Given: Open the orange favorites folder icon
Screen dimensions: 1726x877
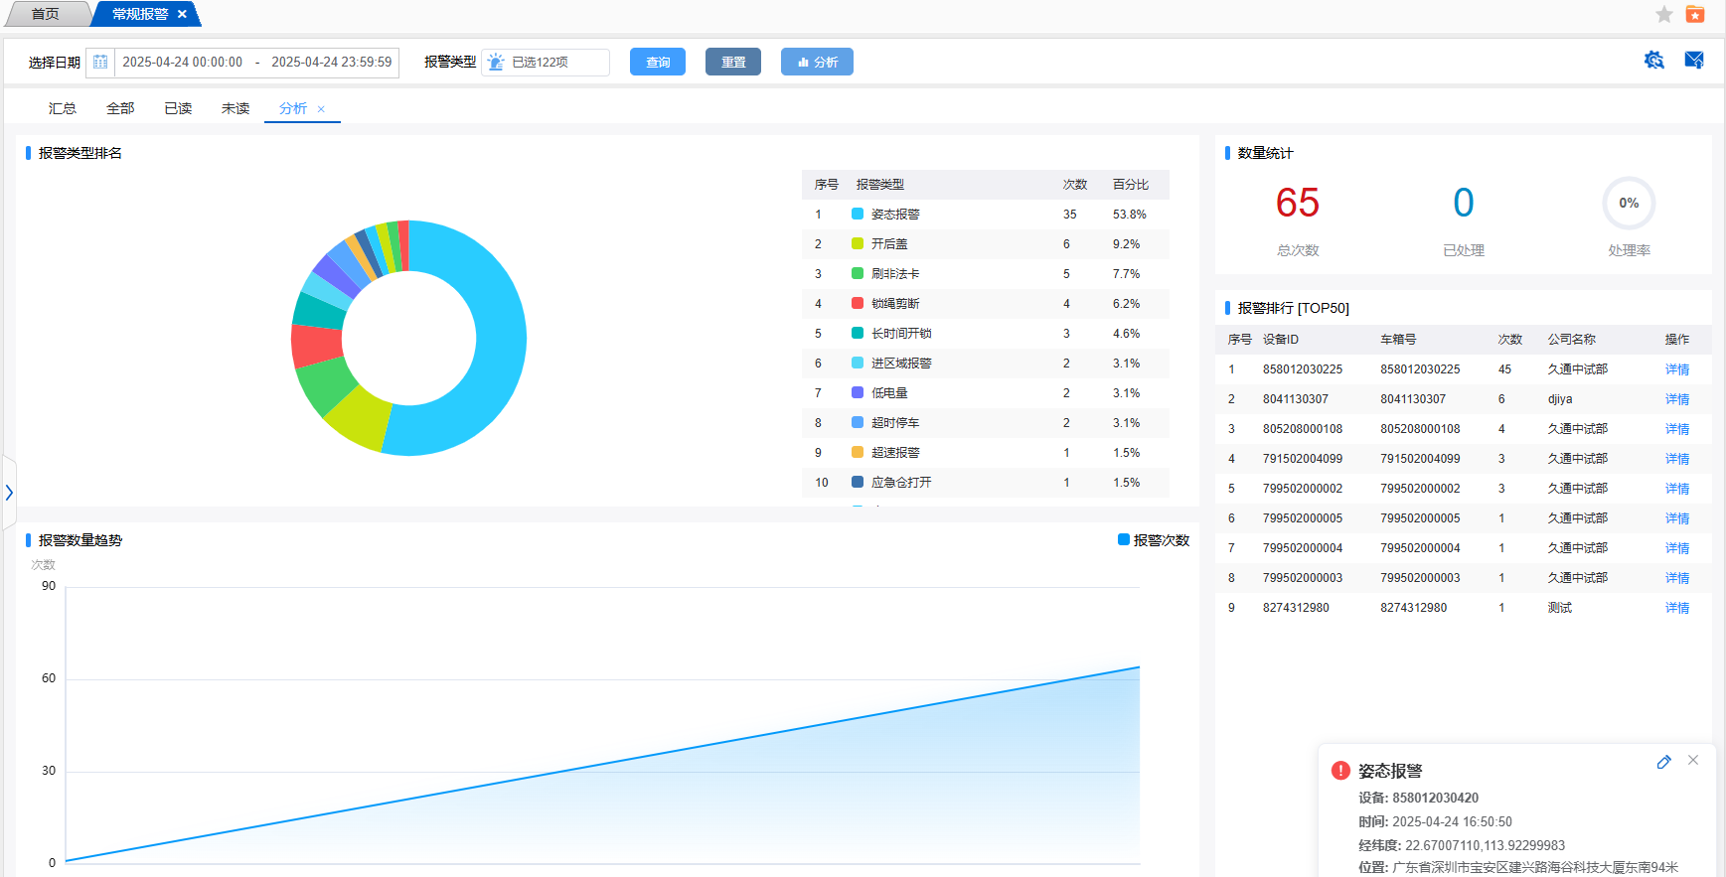Looking at the screenshot, I should (x=1695, y=14).
